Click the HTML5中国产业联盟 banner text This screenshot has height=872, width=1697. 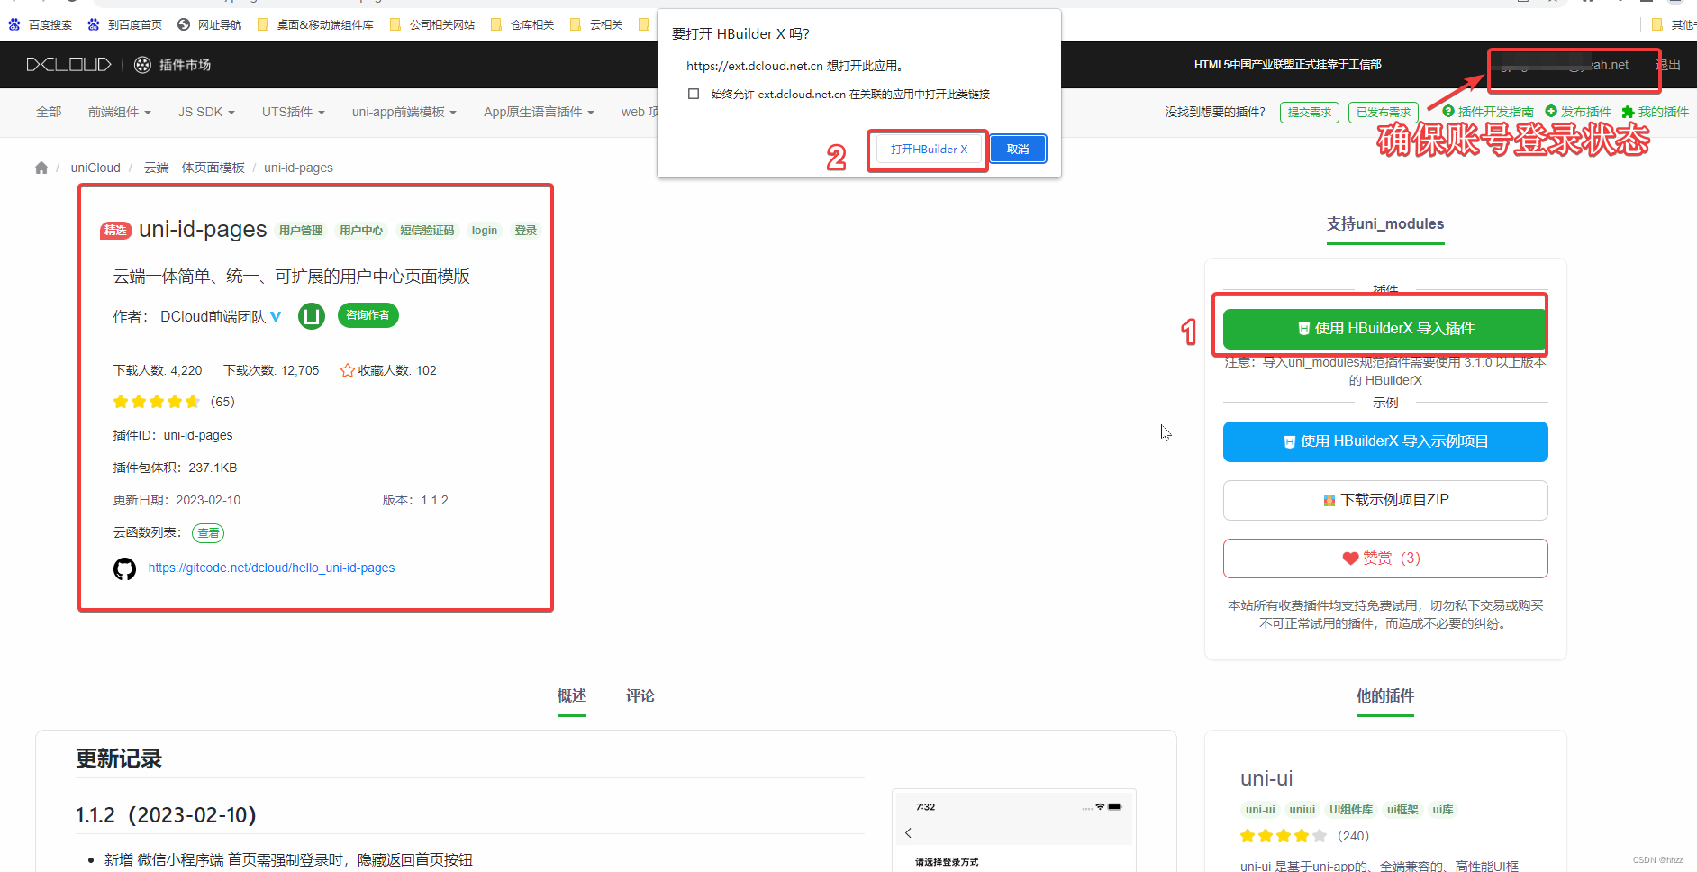pos(1287,65)
